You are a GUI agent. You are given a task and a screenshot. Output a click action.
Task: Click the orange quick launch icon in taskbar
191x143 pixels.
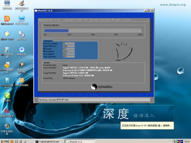pos(12,141)
